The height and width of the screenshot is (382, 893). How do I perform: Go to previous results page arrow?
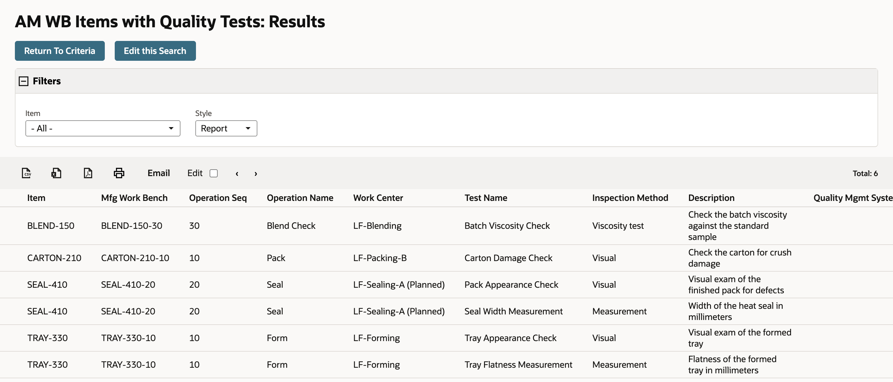tap(237, 173)
